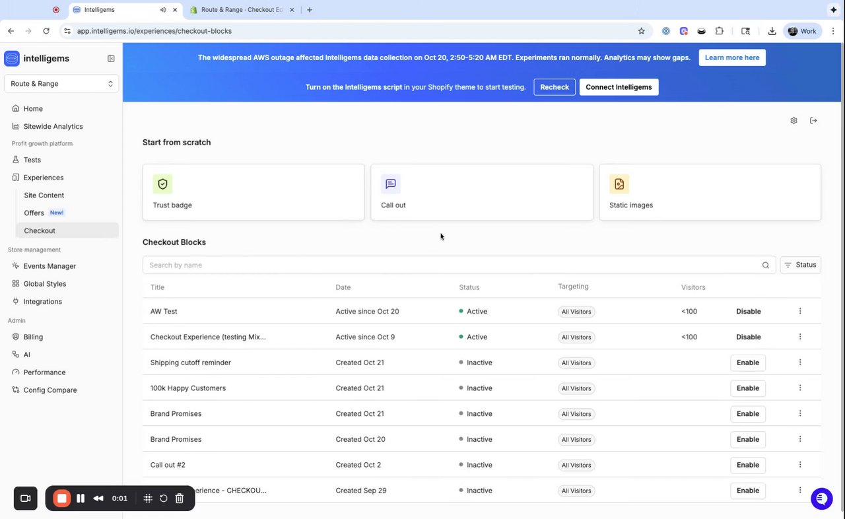Screen dimensions: 845x519
Task: Restart the recording with circular arrow
Action: click(x=164, y=499)
